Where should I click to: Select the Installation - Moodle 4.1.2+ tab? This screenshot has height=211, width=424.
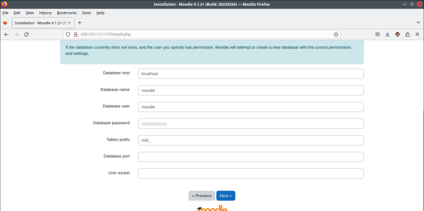[x=43, y=23]
